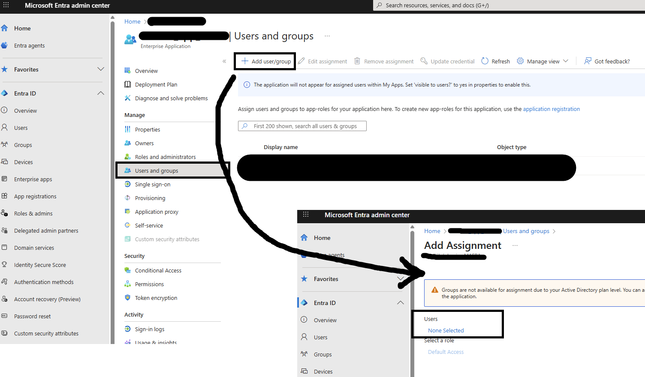The image size is (645, 377).
Task: Click Devices in lower window sidebar
Action: click(323, 371)
